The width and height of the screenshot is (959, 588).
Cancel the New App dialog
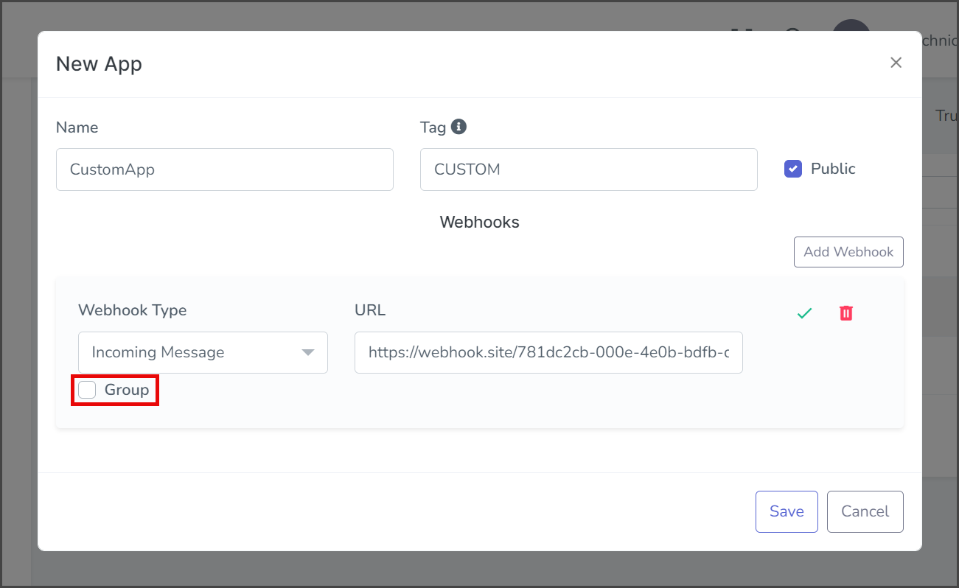[865, 511]
